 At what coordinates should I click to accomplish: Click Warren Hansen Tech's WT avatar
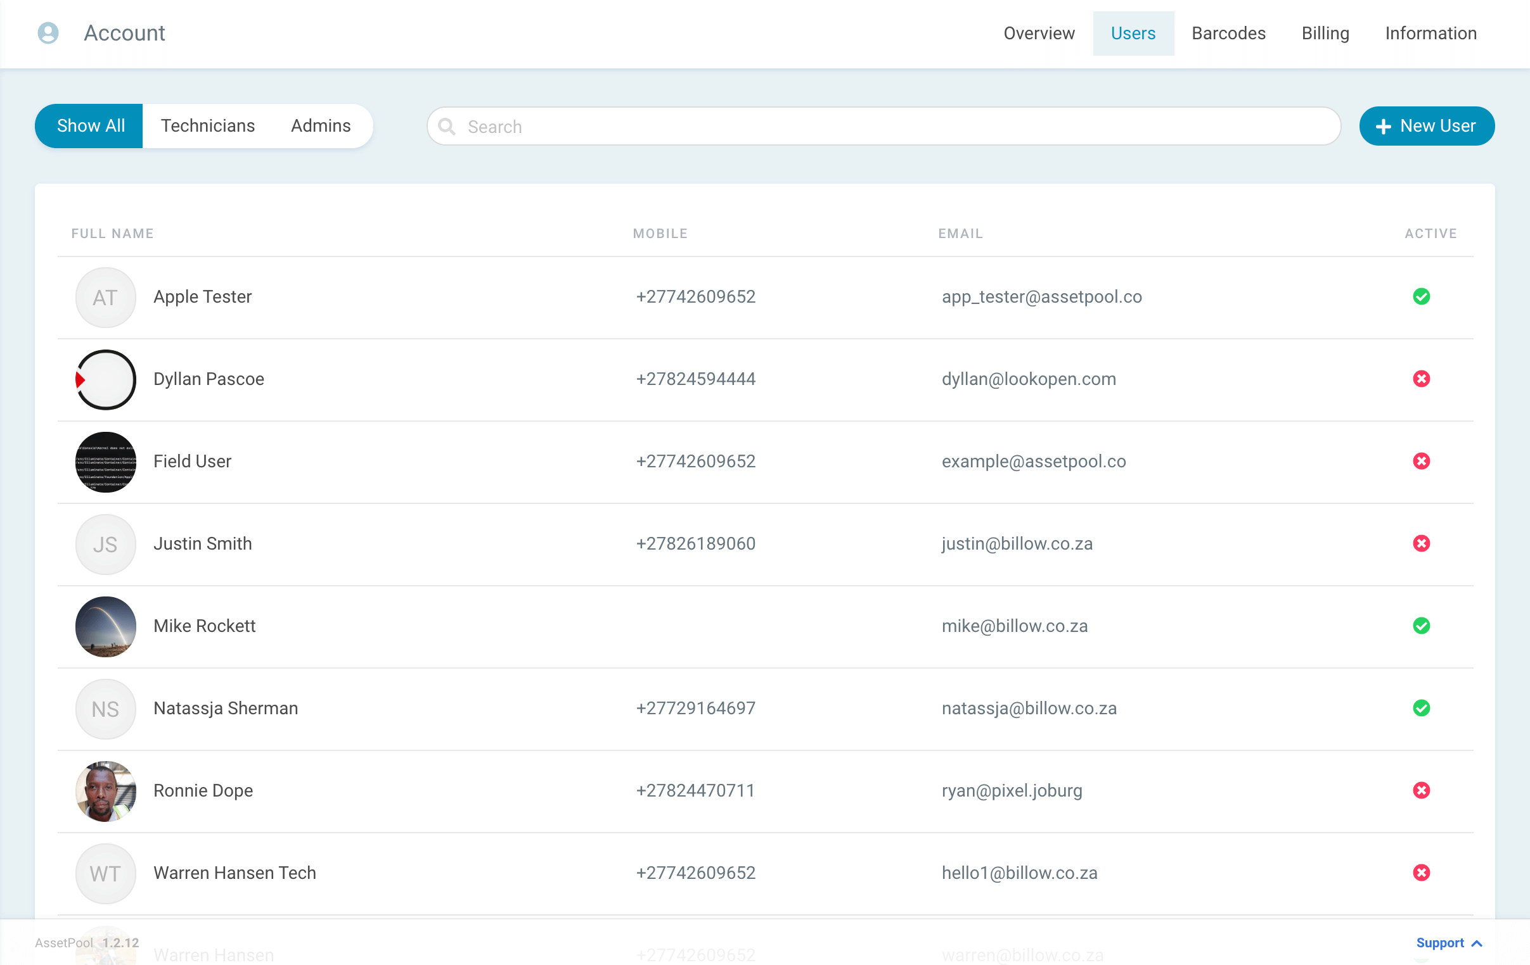pos(105,874)
